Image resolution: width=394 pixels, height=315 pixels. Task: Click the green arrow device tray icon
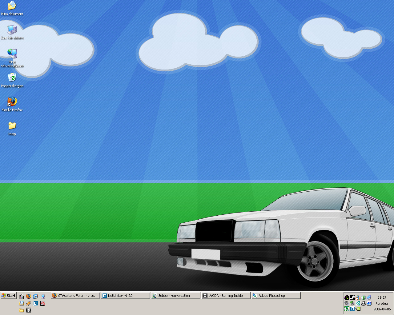pyautogui.click(x=352, y=303)
